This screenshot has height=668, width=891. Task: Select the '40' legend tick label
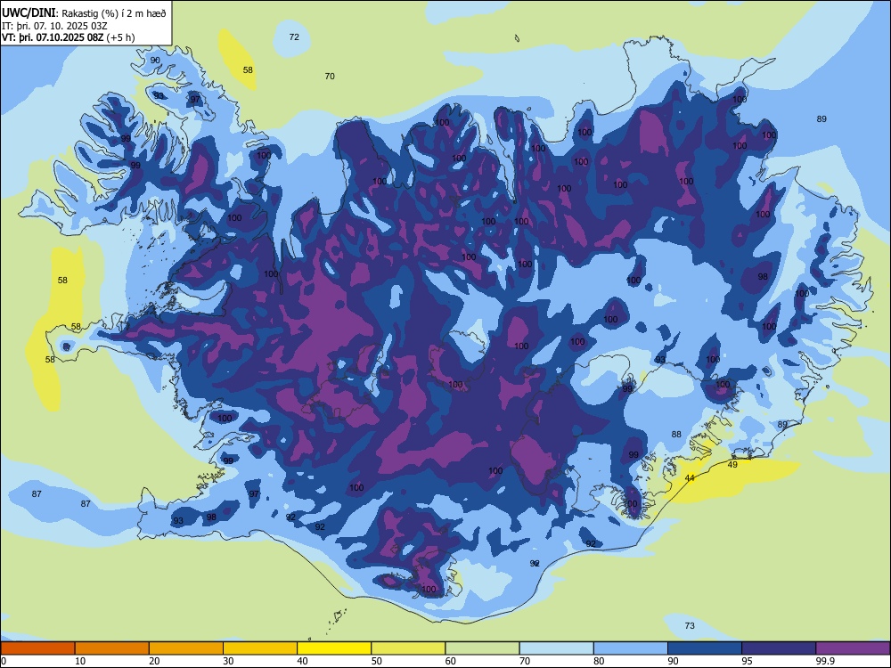302,661
